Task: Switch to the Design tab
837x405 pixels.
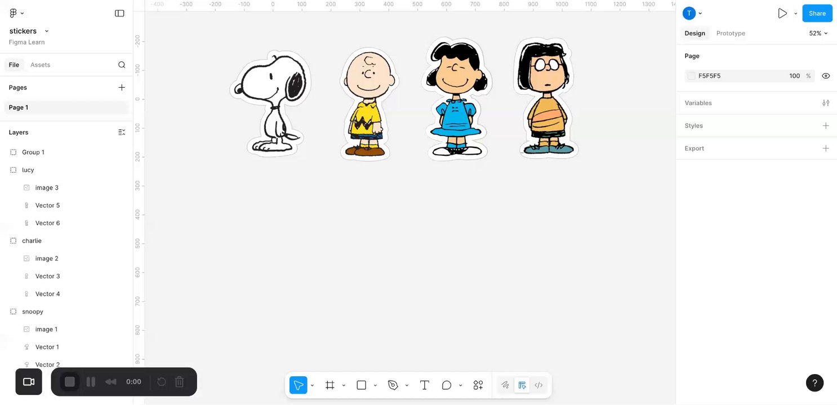Action: click(x=694, y=33)
